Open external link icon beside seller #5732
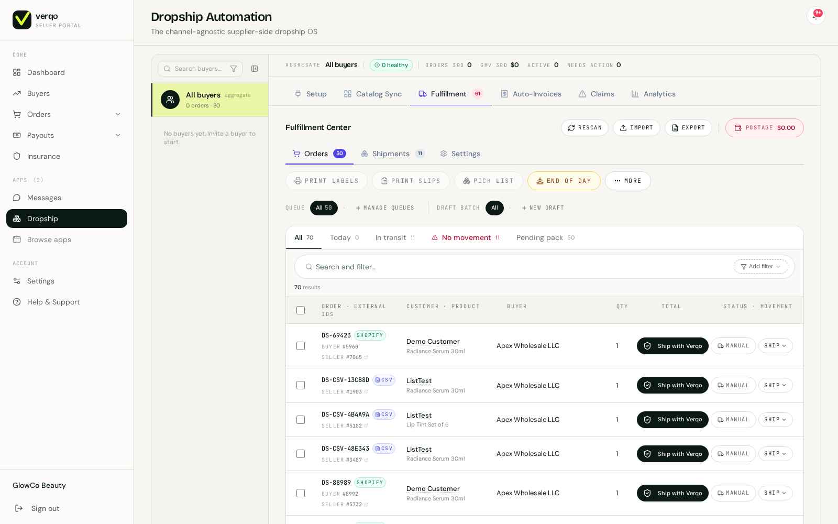838x524 pixels. point(366,505)
